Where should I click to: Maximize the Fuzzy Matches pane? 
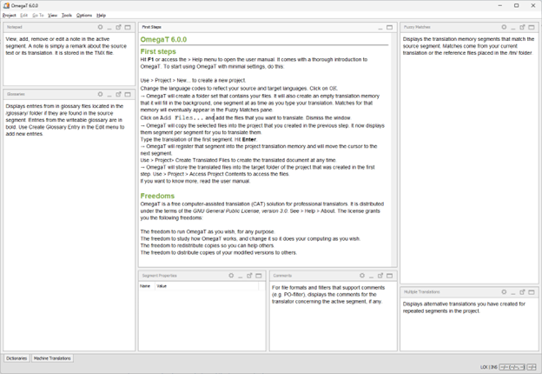point(532,27)
